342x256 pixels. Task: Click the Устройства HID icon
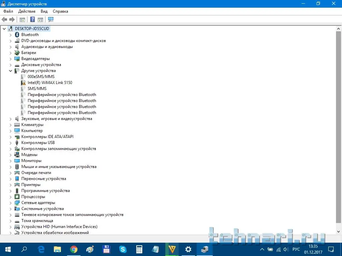(17, 227)
